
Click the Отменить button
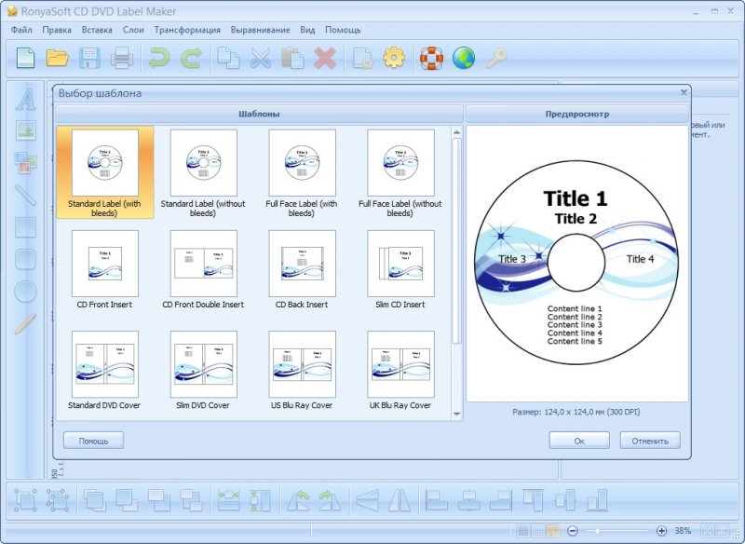650,441
